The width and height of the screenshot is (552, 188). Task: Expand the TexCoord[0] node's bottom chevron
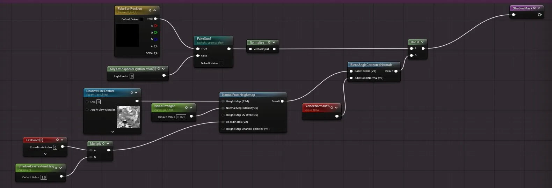[45, 154]
